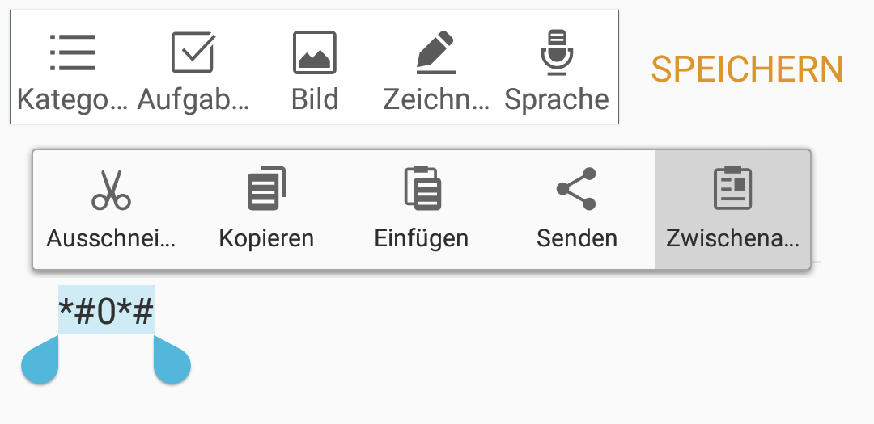The width and height of the screenshot is (874, 424).
Task: Choose the 'Ausschnei...' menu label
Action: click(x=111, y=239)
